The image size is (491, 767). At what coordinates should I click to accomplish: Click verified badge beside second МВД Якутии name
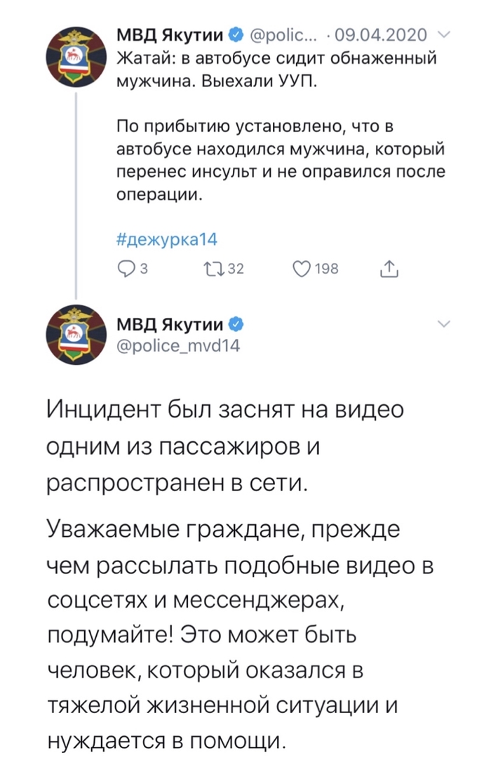pos(236,324)
